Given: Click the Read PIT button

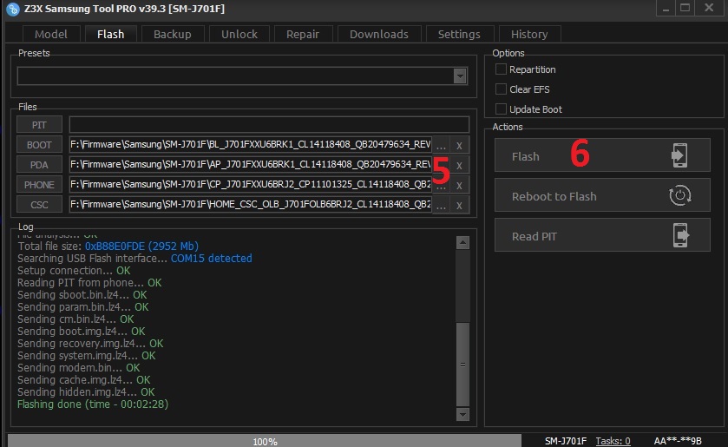Looking at the screenshot, I should click(602, 235).
